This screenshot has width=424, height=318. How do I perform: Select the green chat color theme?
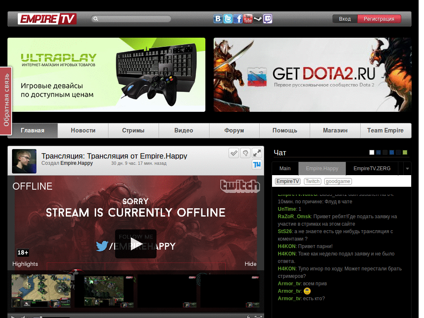[x=405, y=152]
